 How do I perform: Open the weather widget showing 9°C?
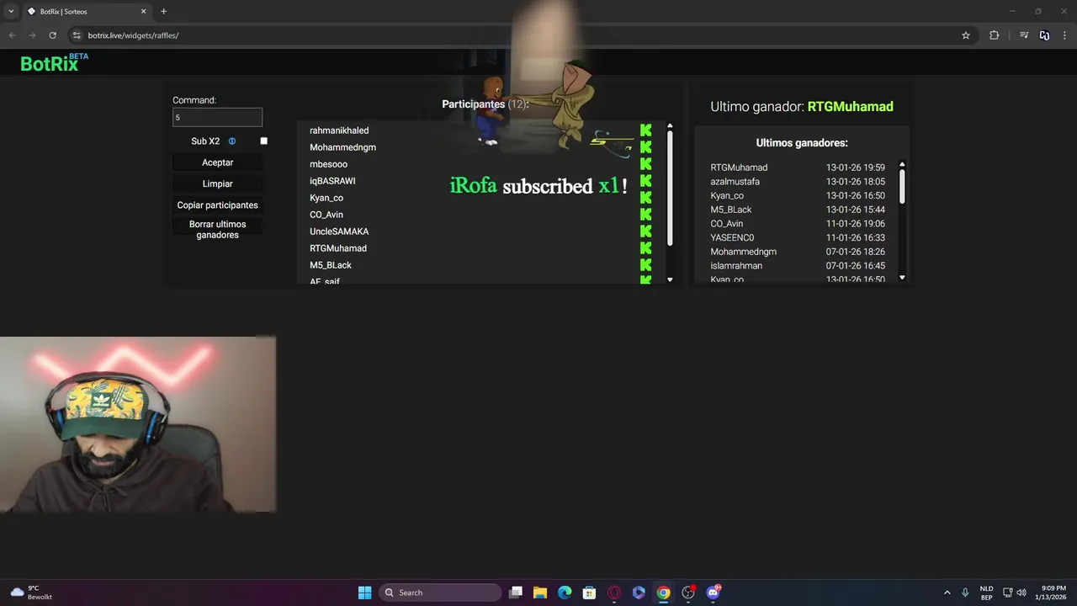pos(32,593)
